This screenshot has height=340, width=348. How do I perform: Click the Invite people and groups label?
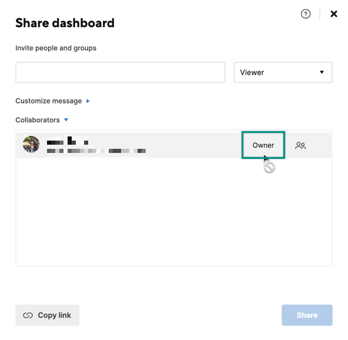coord(56,48)
